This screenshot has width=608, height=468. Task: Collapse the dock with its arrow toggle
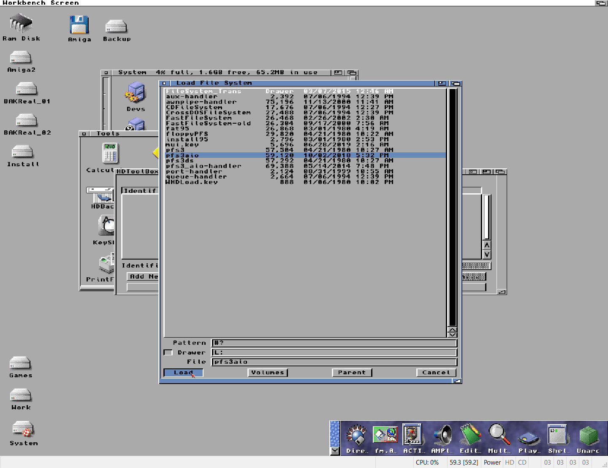coord(335,451)
